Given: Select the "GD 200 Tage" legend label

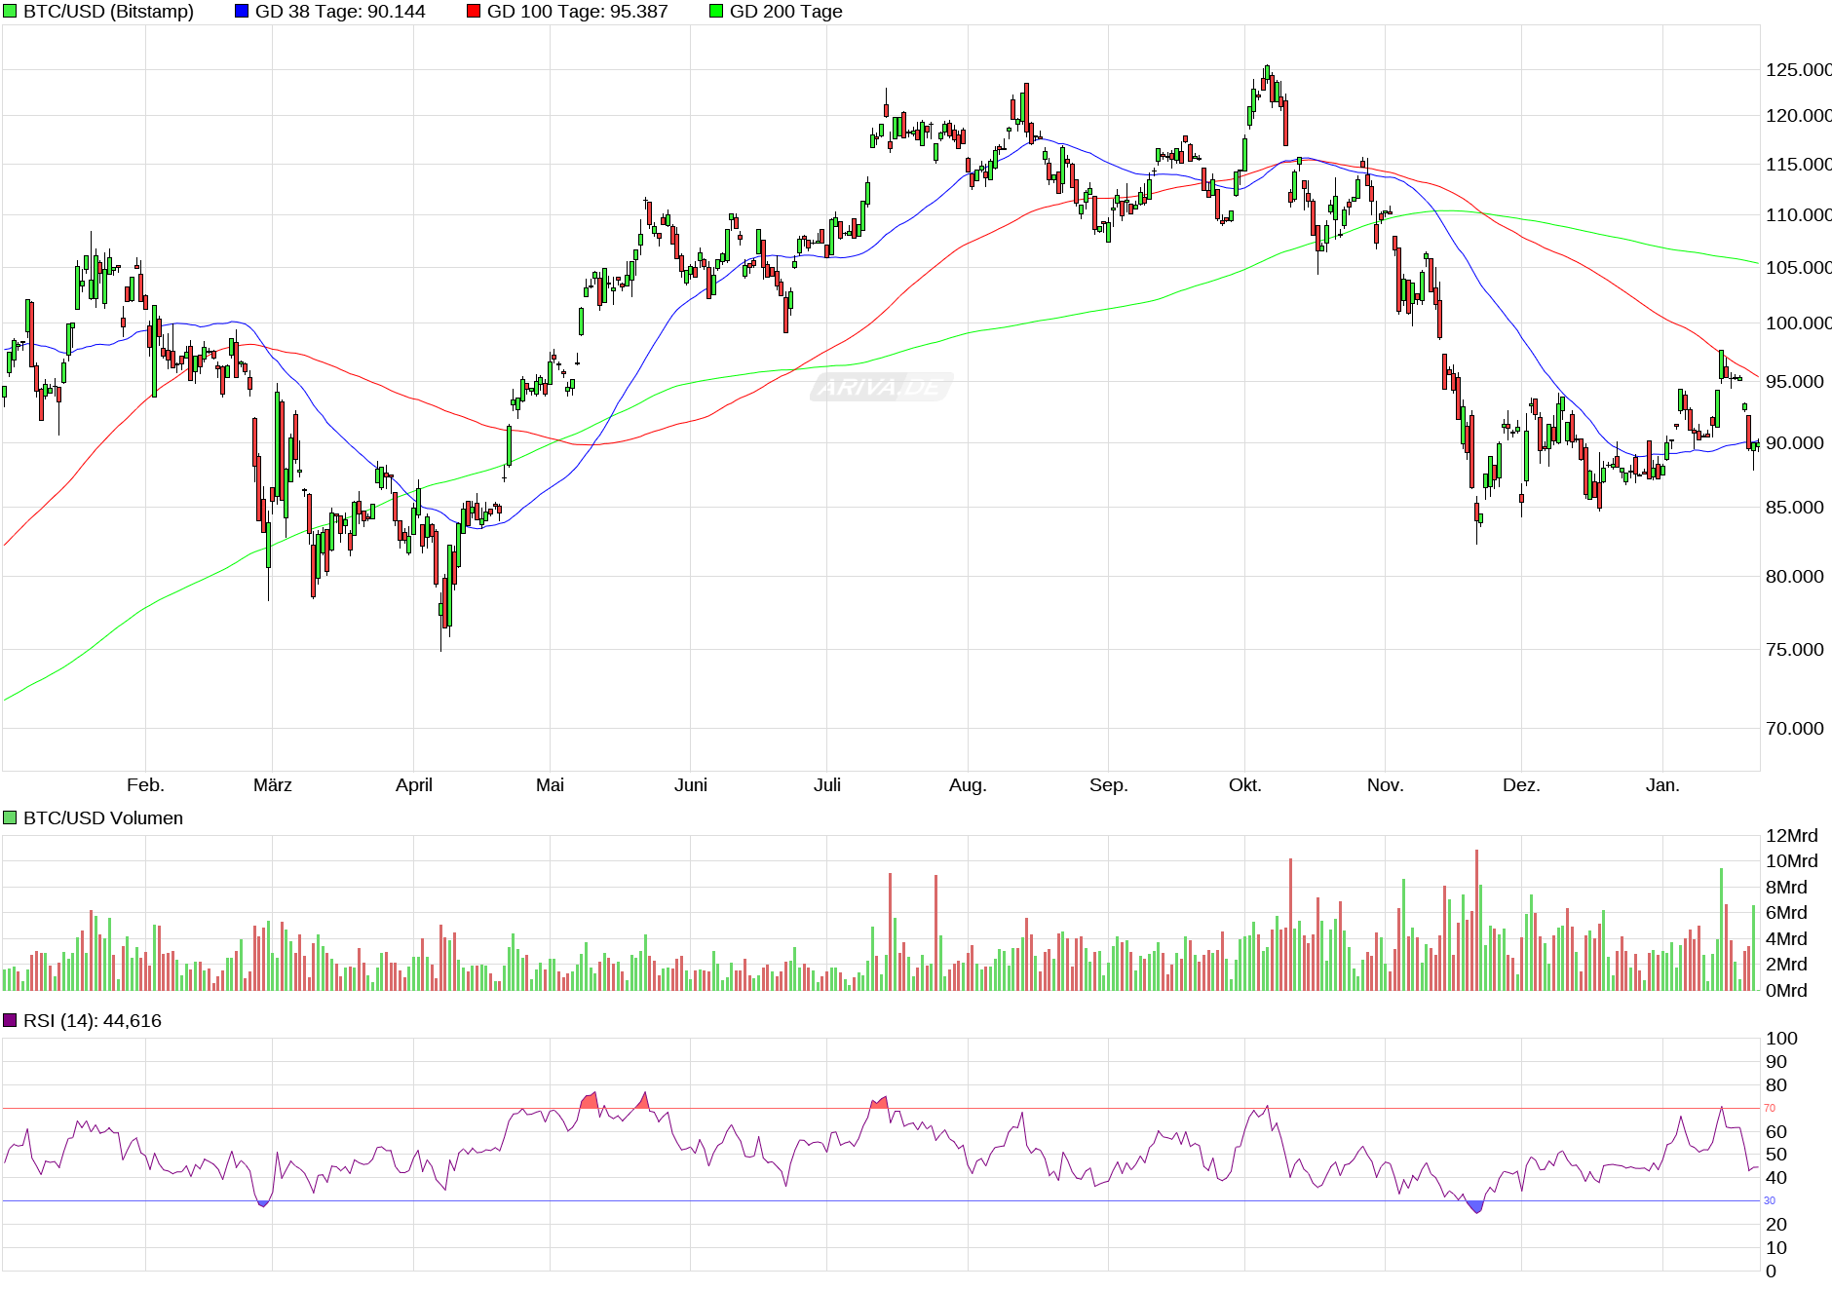Looking at the screenshot, I should (786, 12).
